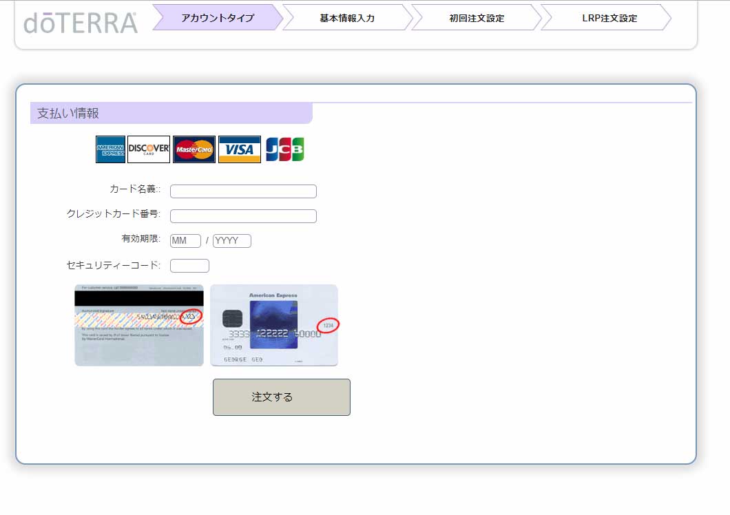Click the red circle highlighting the CVV code
The image size is (730, 515).
191,317
